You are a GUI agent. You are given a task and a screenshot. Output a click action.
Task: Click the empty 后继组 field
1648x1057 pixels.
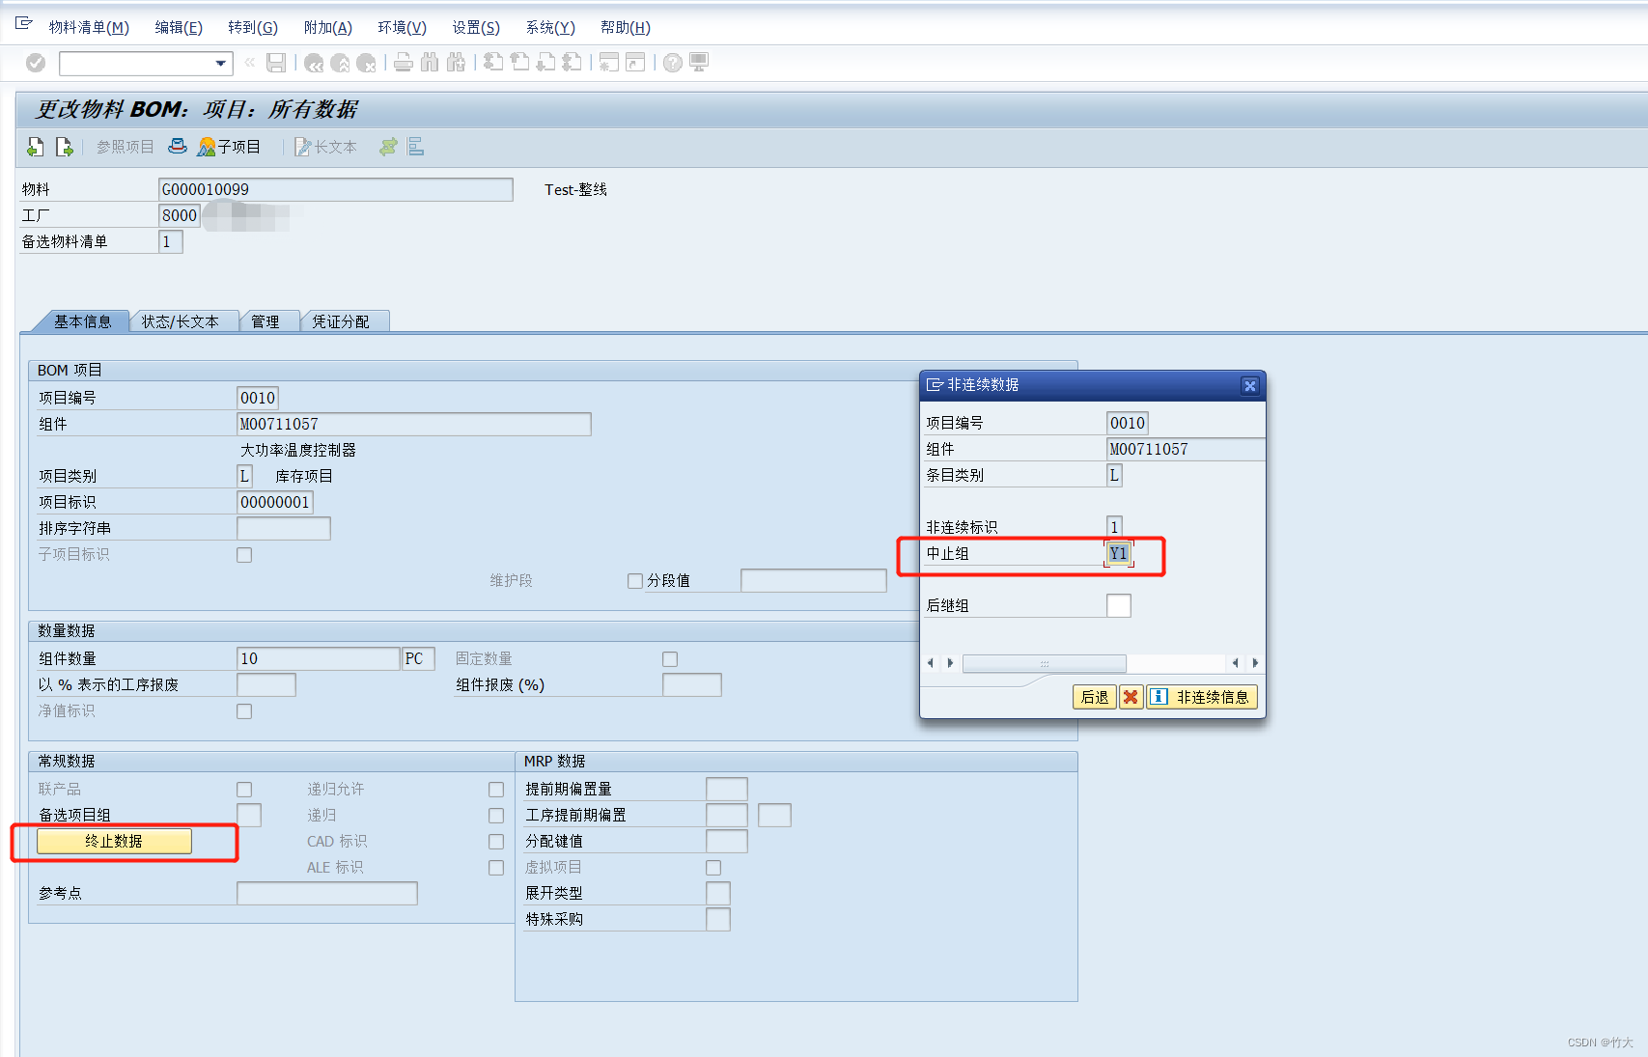tap(1119, 606)
